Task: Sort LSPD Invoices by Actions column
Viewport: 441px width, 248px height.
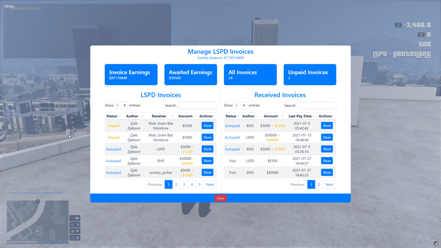Action: pyautogui.click(x=207, y=116)
